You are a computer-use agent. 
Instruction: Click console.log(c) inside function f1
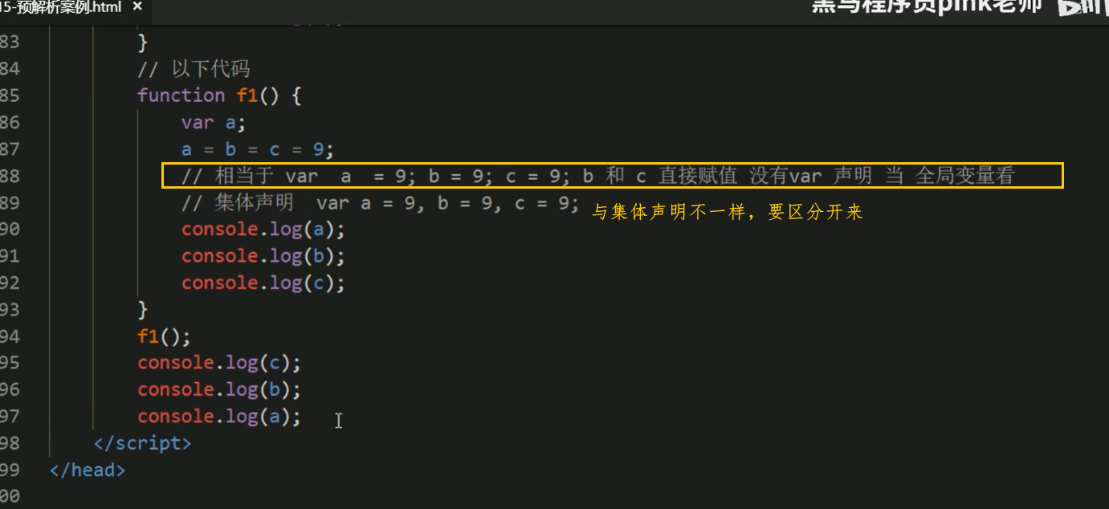[x=263, y=283]
